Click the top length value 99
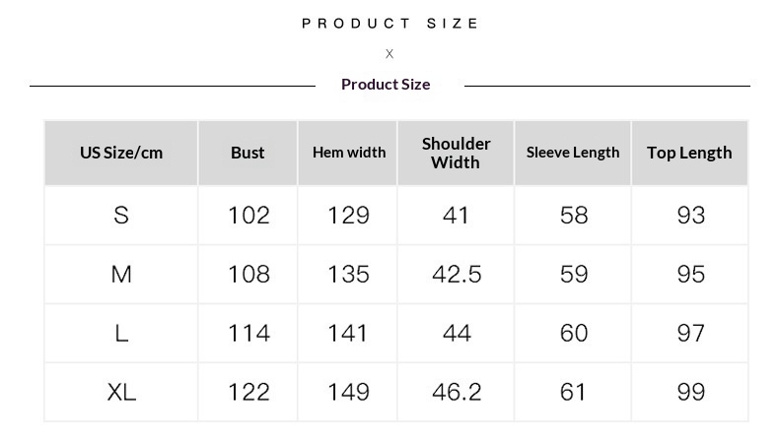 click(691, 393)
